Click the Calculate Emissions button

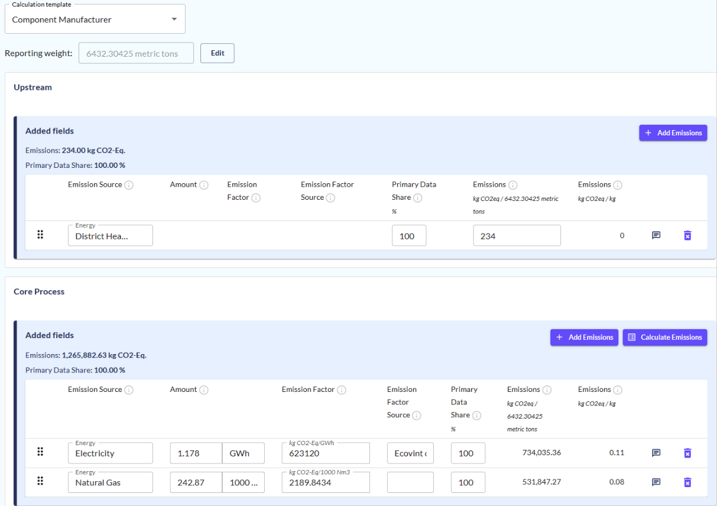pos(664,338)
